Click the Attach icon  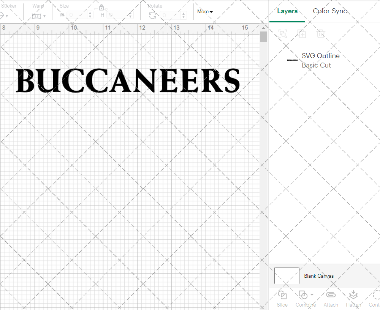(331, 294)
